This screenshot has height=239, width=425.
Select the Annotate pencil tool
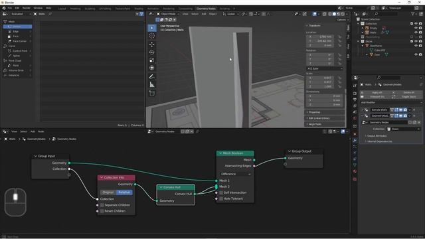pos(152,77)
